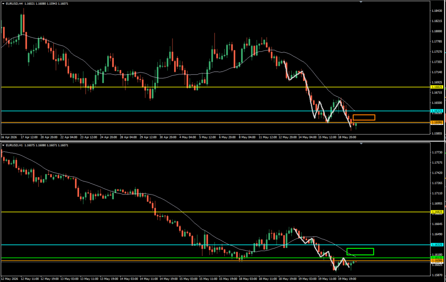Image resolution: width=446 pixels, height=282 pixels.
Task: Click the 1.17140 price on the H4 scale
Action: tap(437, 72)
